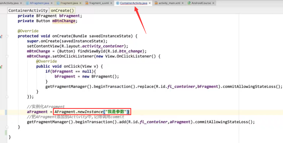Click the fragment_a.xml file icon

point(87,3)
